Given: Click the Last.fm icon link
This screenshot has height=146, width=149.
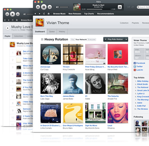Looking at the screenshot, I should [x=135, y=70].
